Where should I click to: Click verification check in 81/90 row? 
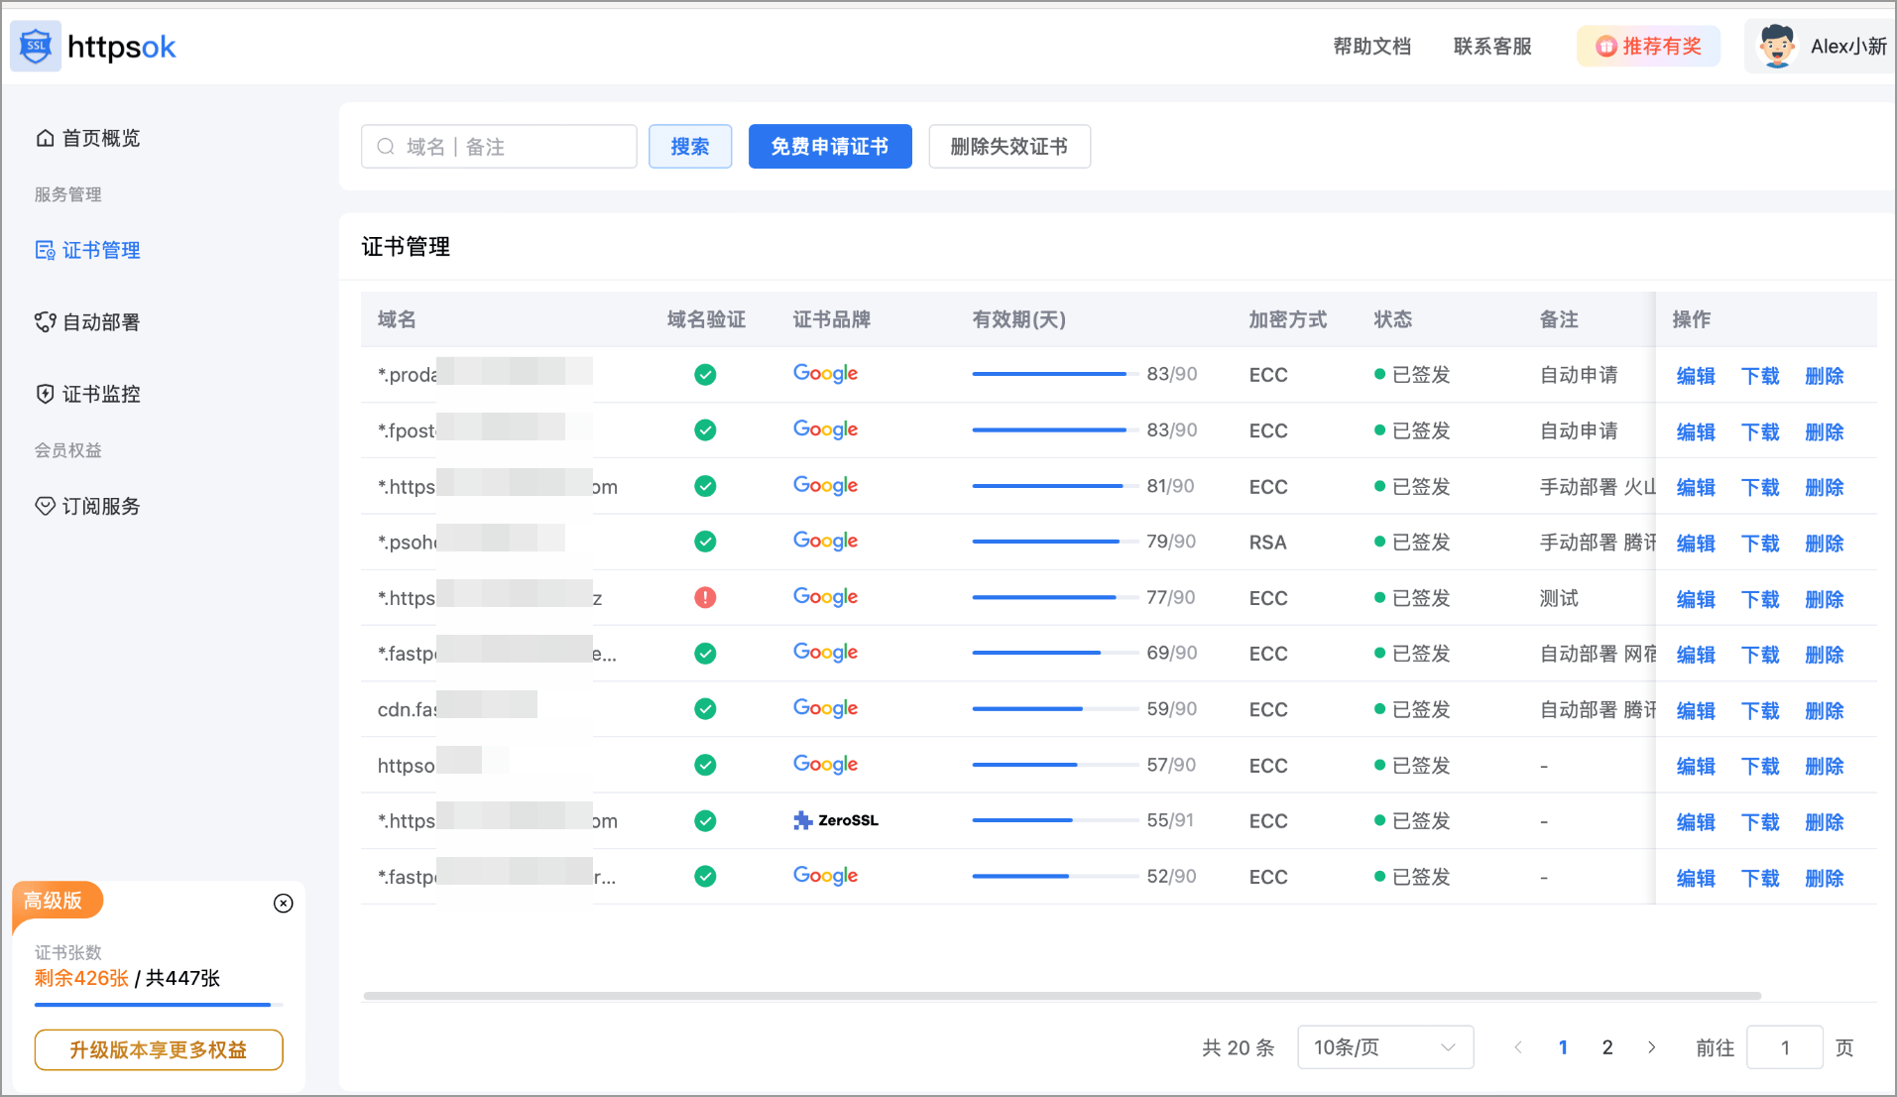pyautogui.click(x=705, y=486)
